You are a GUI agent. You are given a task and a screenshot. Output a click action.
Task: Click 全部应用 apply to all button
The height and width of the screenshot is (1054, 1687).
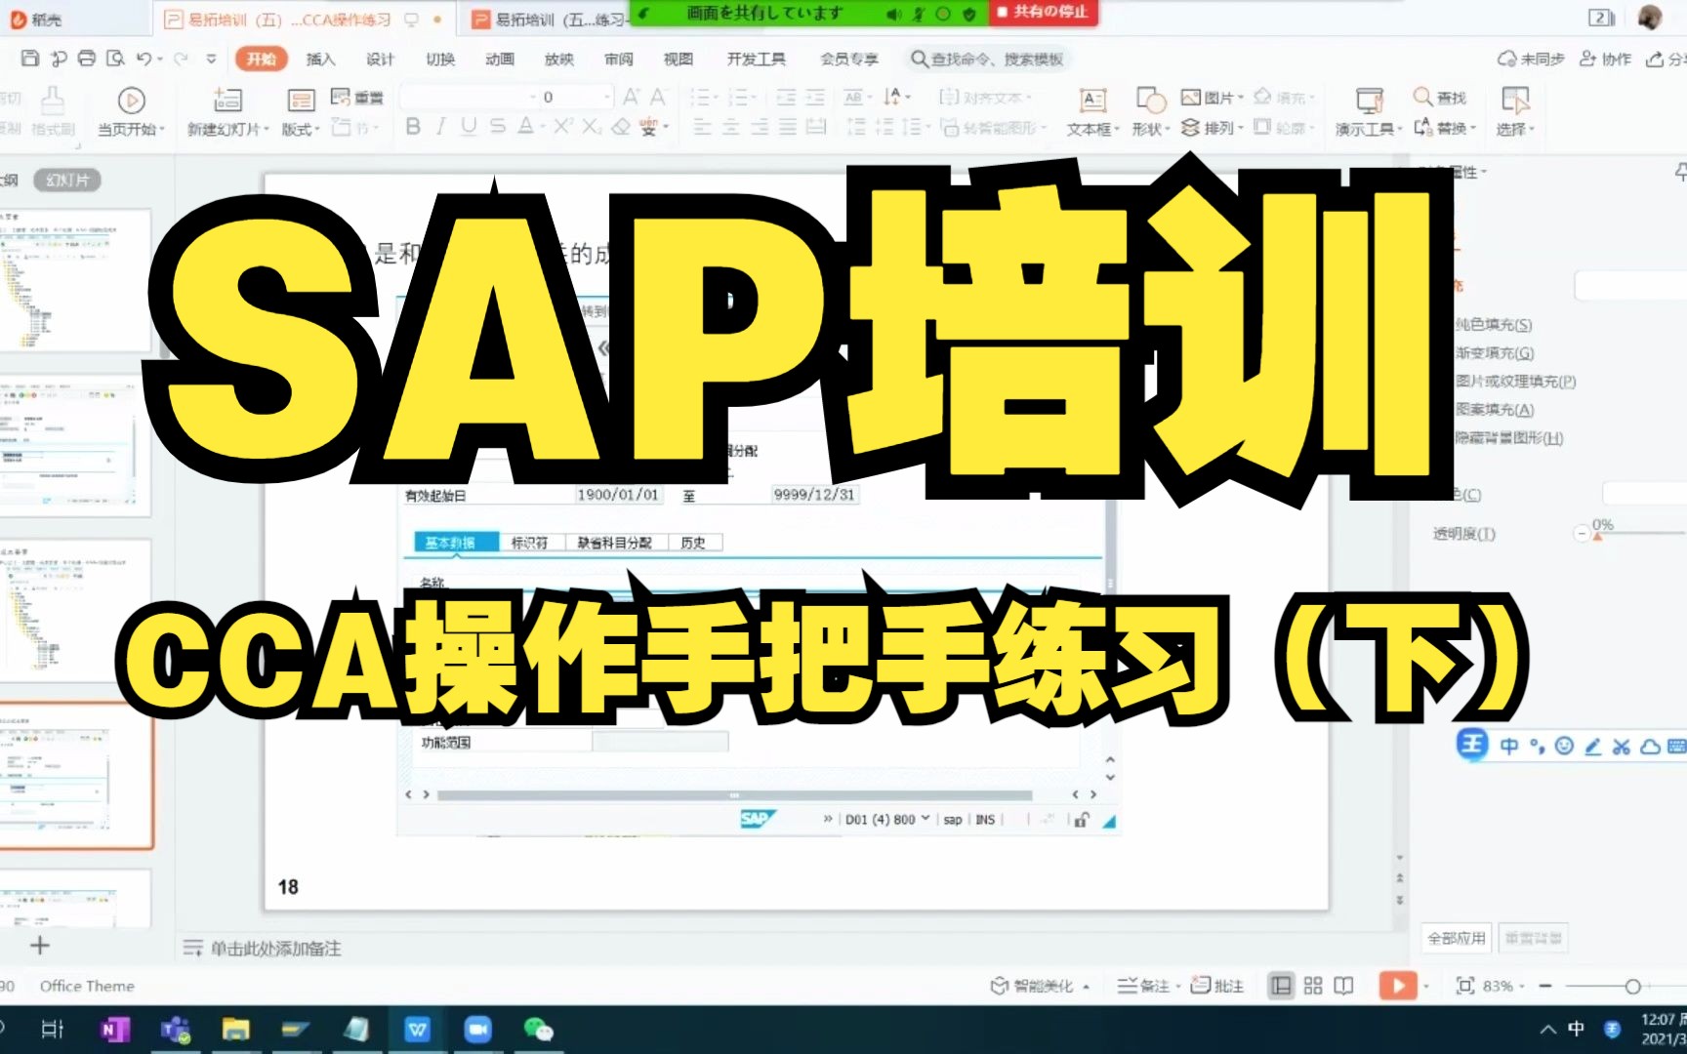click(x=1457, y=938)
